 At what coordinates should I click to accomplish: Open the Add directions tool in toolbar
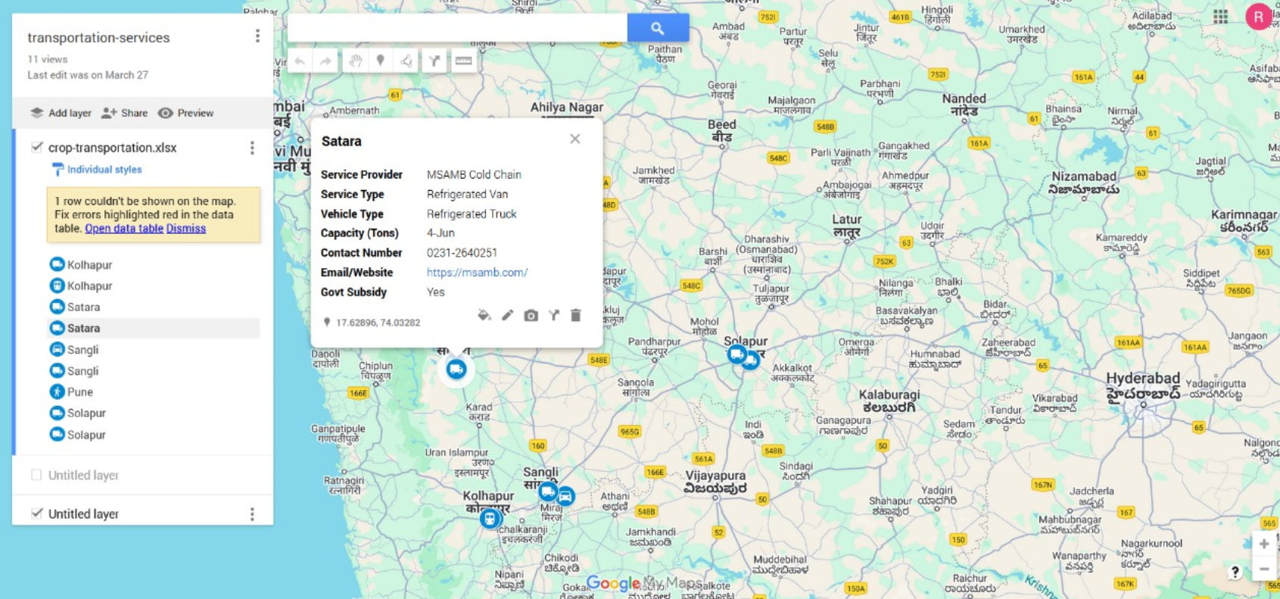click(x=434, y=61)
